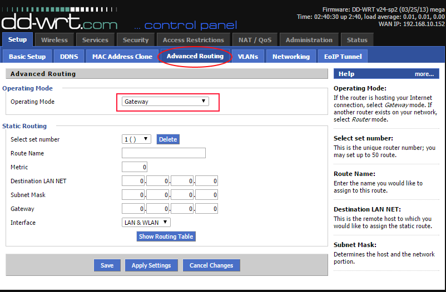The image size is (446, 292).
Task: Delete the selected static route set
Action: (x=168, y=139)
